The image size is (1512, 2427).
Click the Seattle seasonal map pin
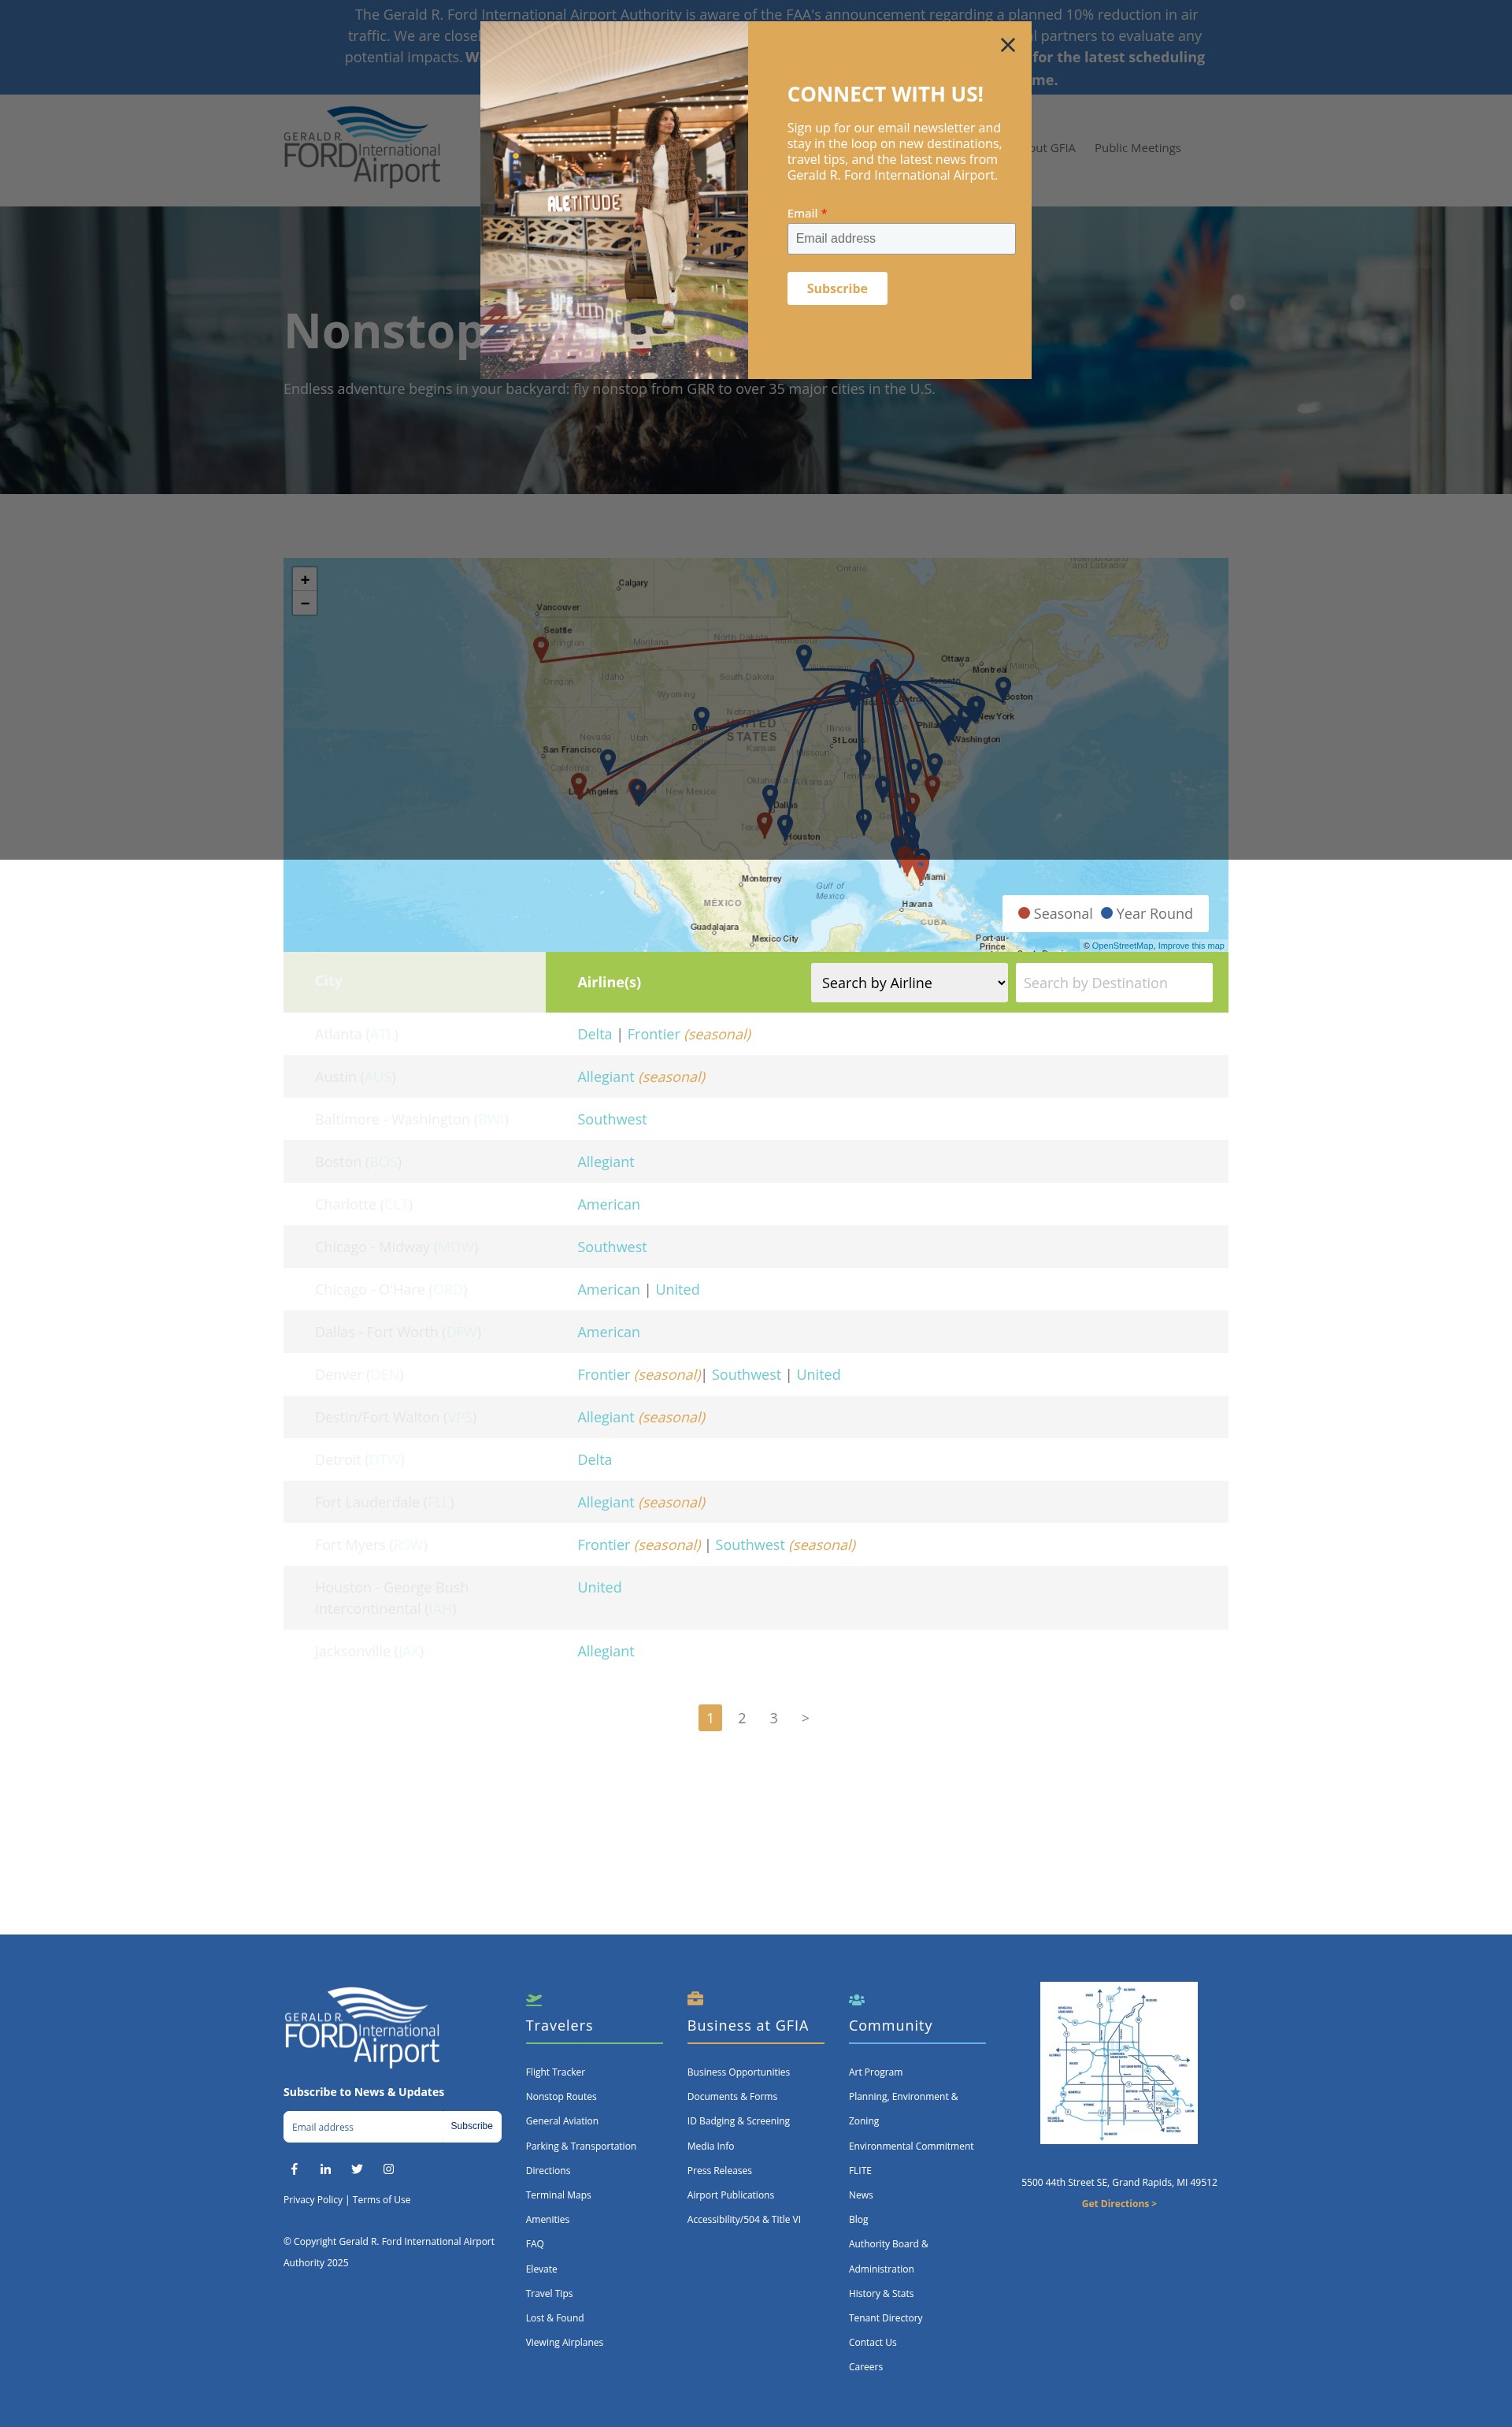point(541,649)
